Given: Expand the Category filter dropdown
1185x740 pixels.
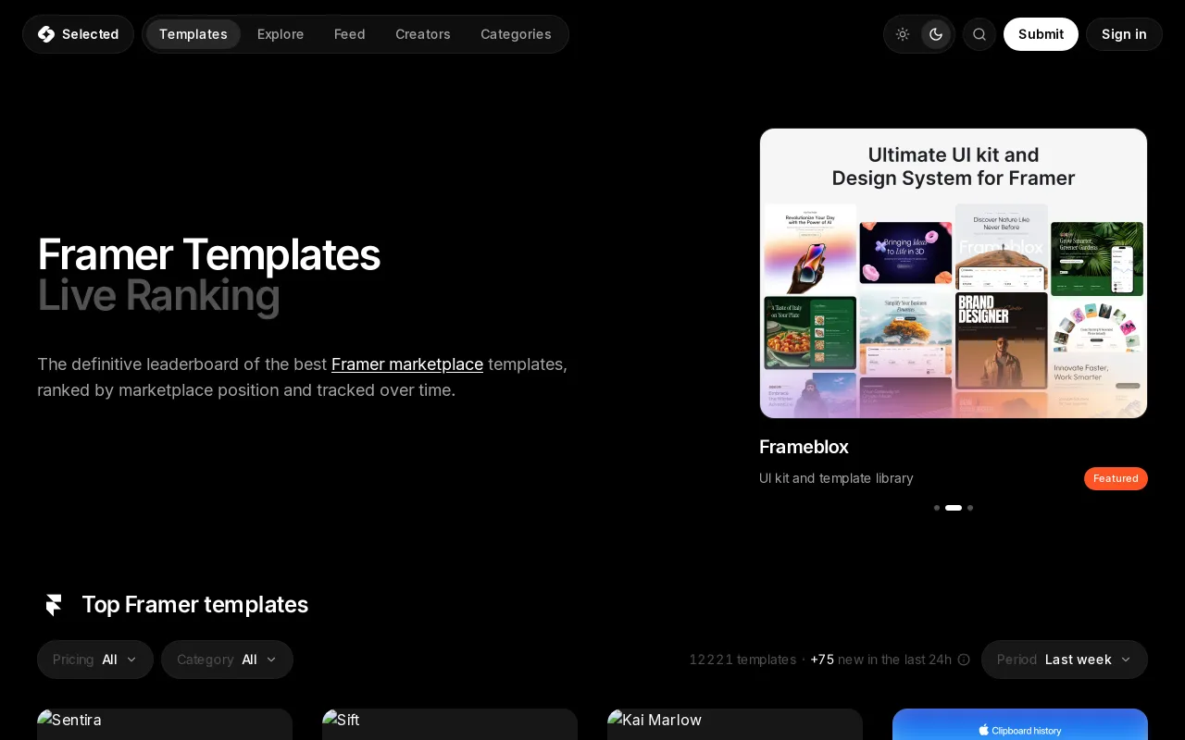Looking at the screenshot, I should tap(227, 660).
